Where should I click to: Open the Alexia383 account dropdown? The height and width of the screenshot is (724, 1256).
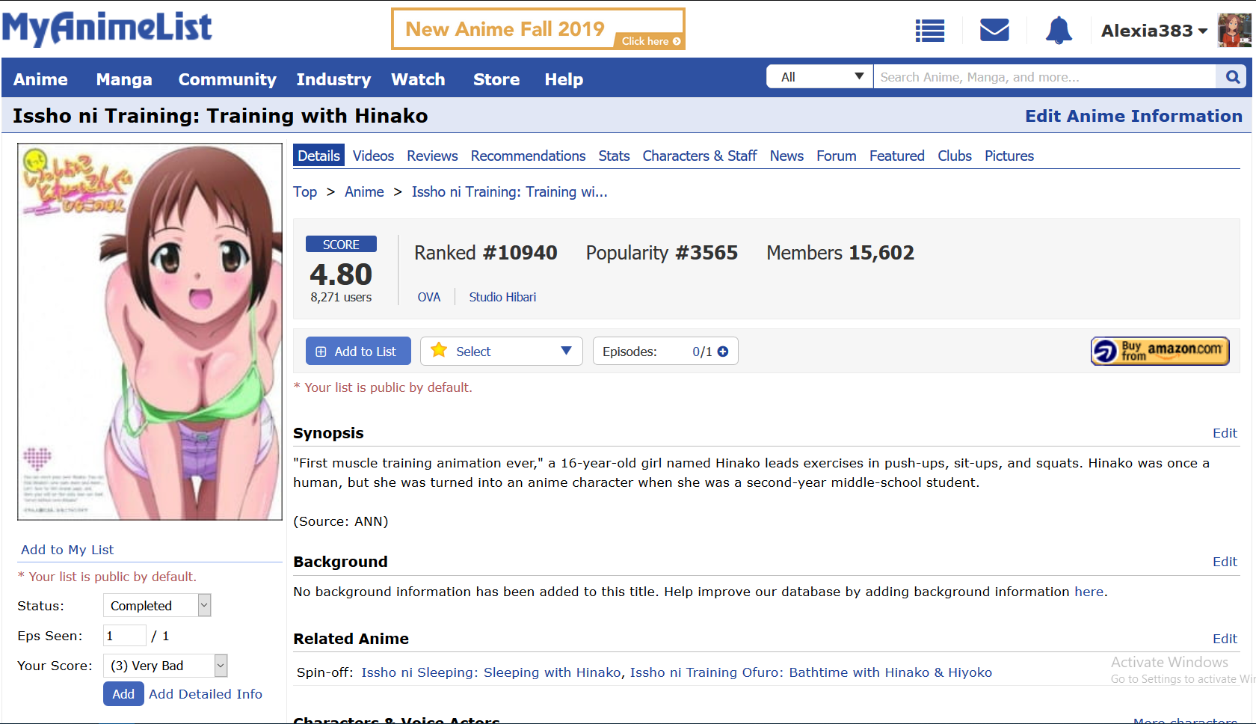(x=1154, y=31)
